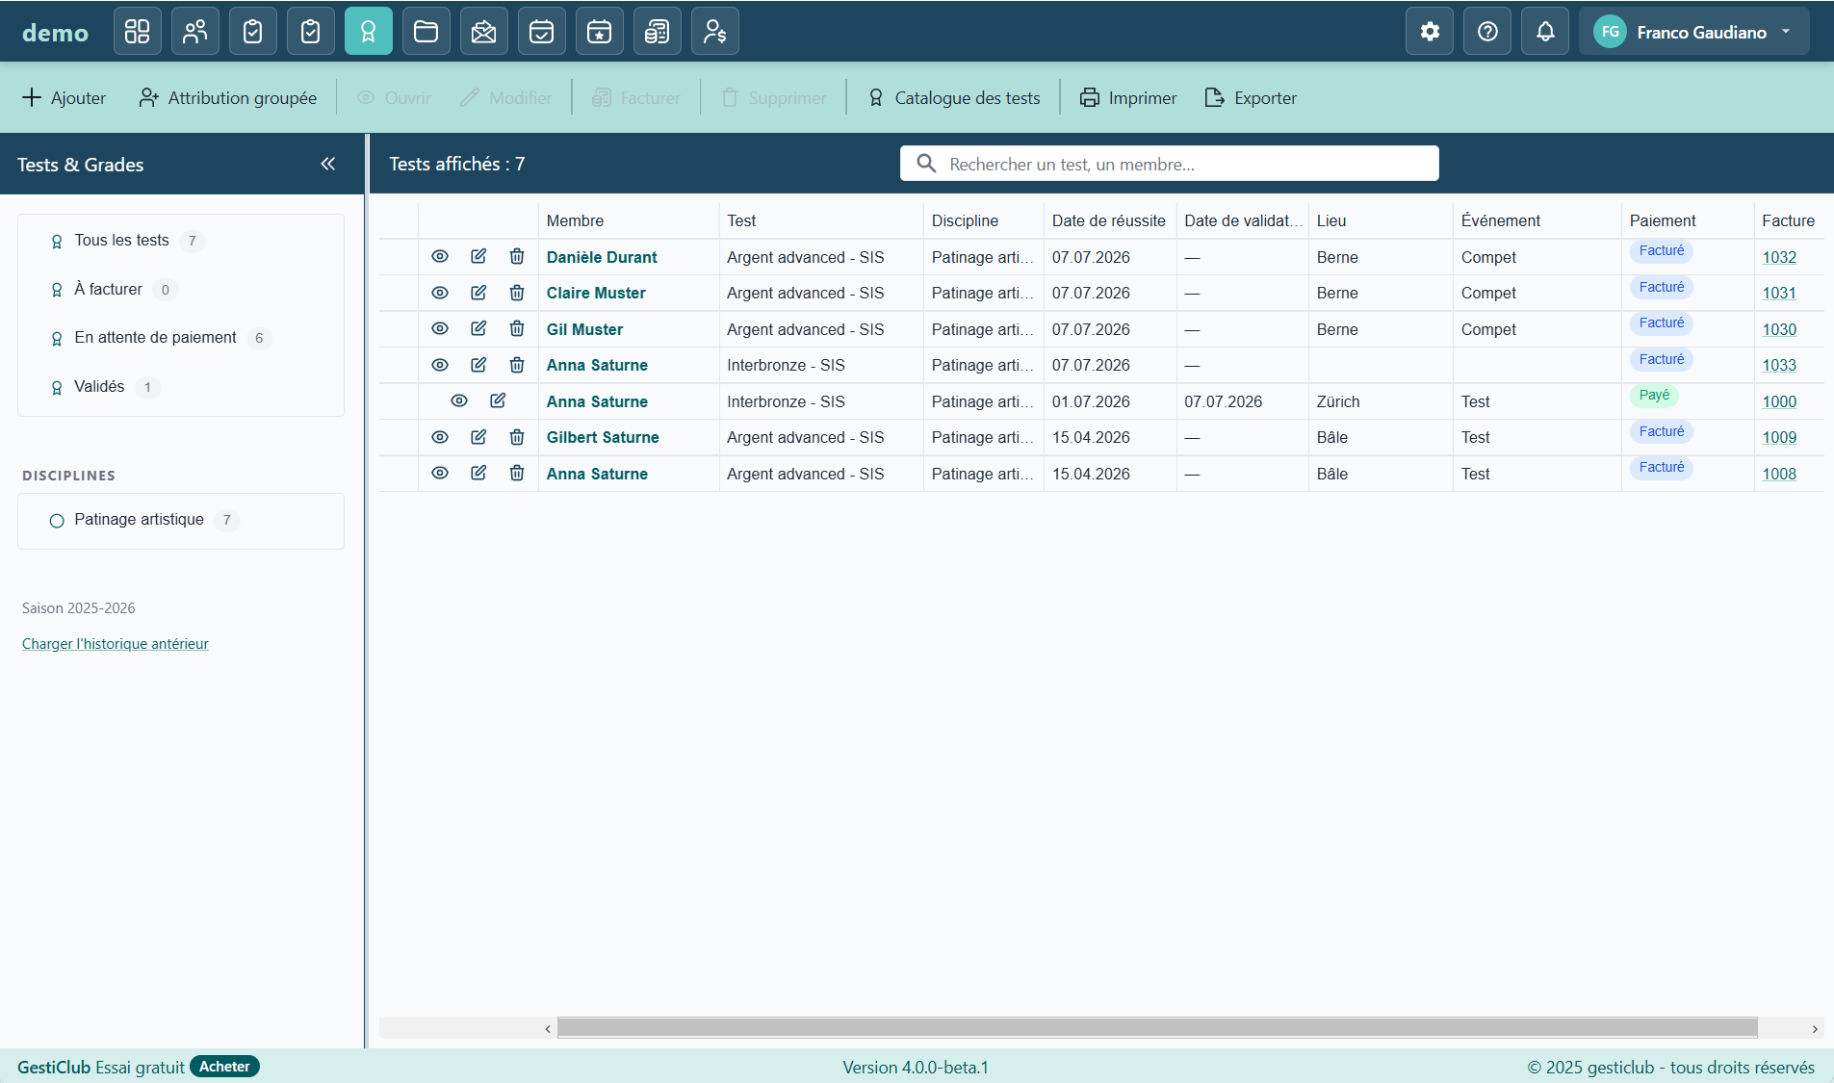The height and width of the screenshot is (1083, 1834).
Task: Open the calendar with star icon
Action: (600, 32)
